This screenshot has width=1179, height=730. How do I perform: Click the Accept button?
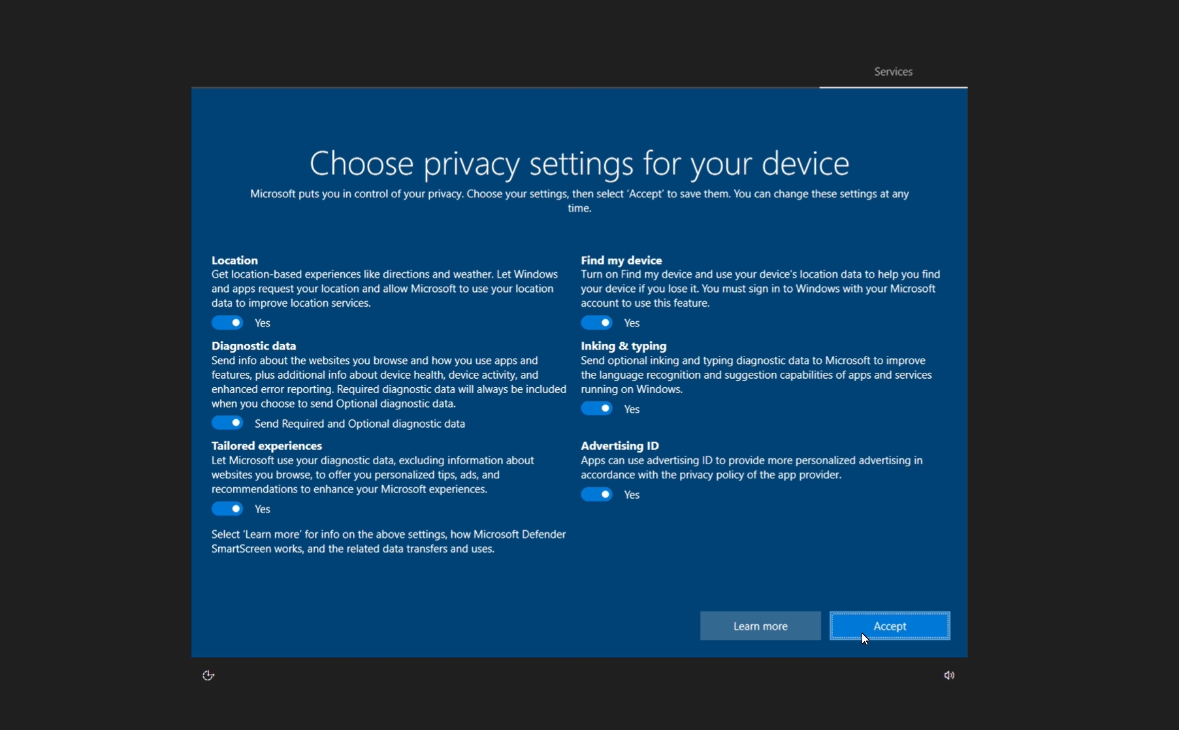tap(889, 626)
